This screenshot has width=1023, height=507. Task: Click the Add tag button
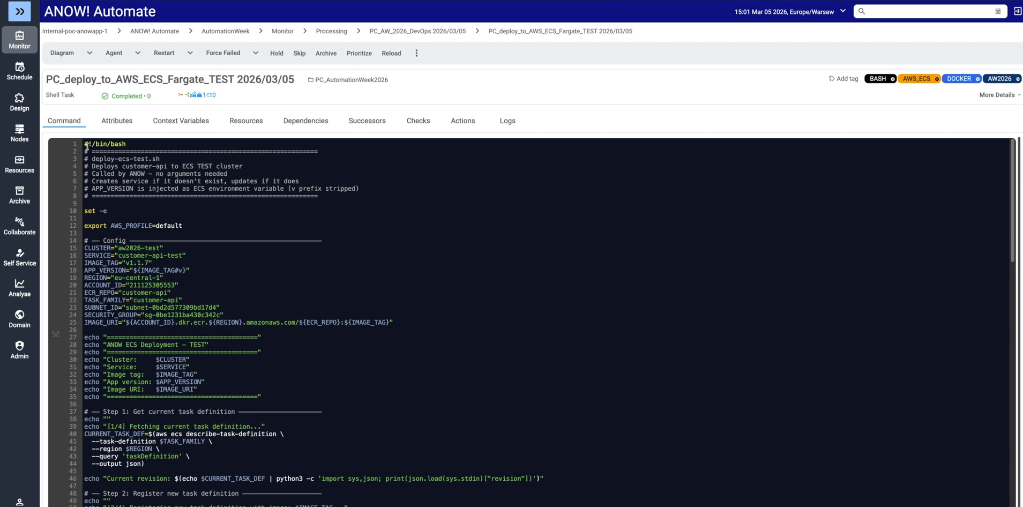pos(843,79)
